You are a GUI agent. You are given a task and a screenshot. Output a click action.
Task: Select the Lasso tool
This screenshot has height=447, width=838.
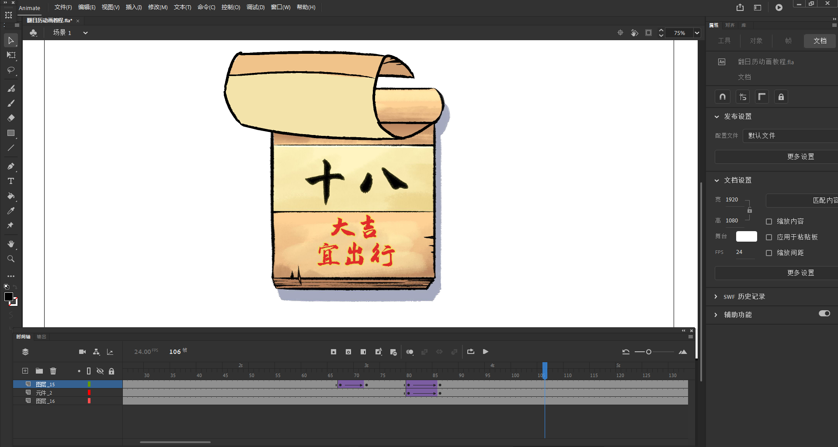click(11, 70)
